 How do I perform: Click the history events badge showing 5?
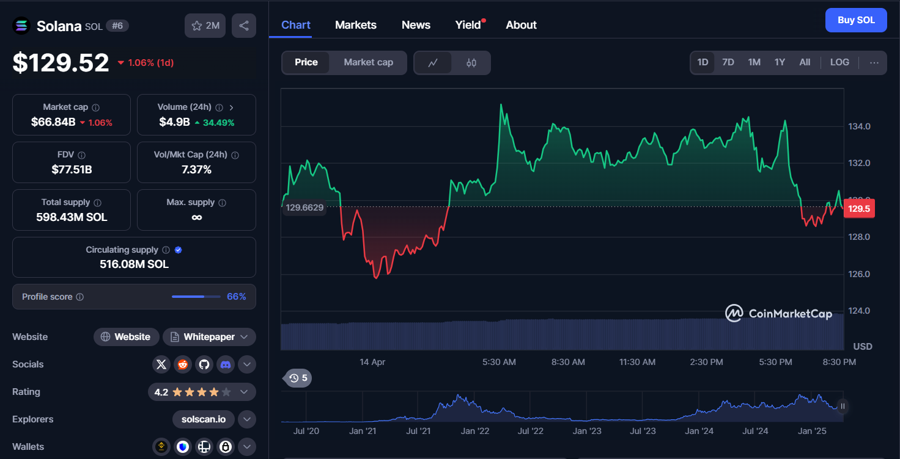click(298, 378)
